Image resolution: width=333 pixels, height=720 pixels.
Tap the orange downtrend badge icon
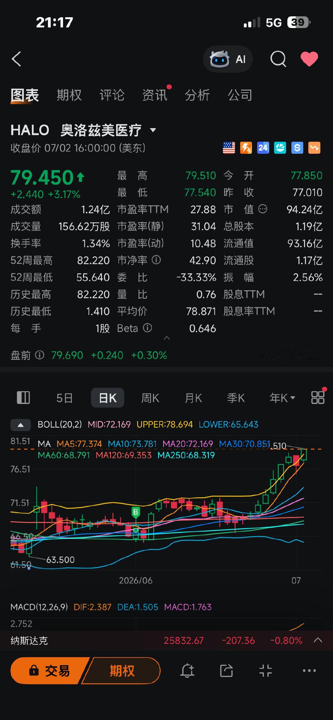(x=314, y=148)
